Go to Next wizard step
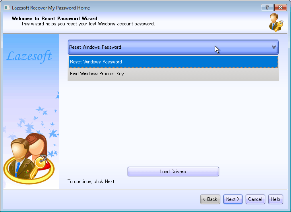Image resolution: width=291 pixels, height=212 pixels. (x=233, y=199)
